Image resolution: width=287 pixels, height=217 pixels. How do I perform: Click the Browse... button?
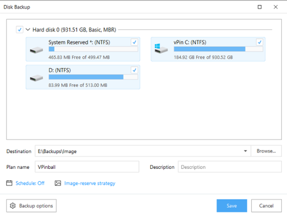[266, 151]
